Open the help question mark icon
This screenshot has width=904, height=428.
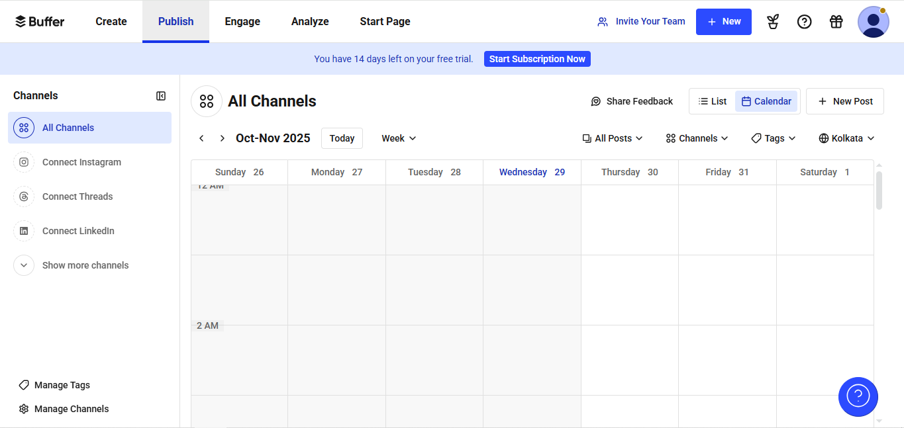click(x=804, y=22)
